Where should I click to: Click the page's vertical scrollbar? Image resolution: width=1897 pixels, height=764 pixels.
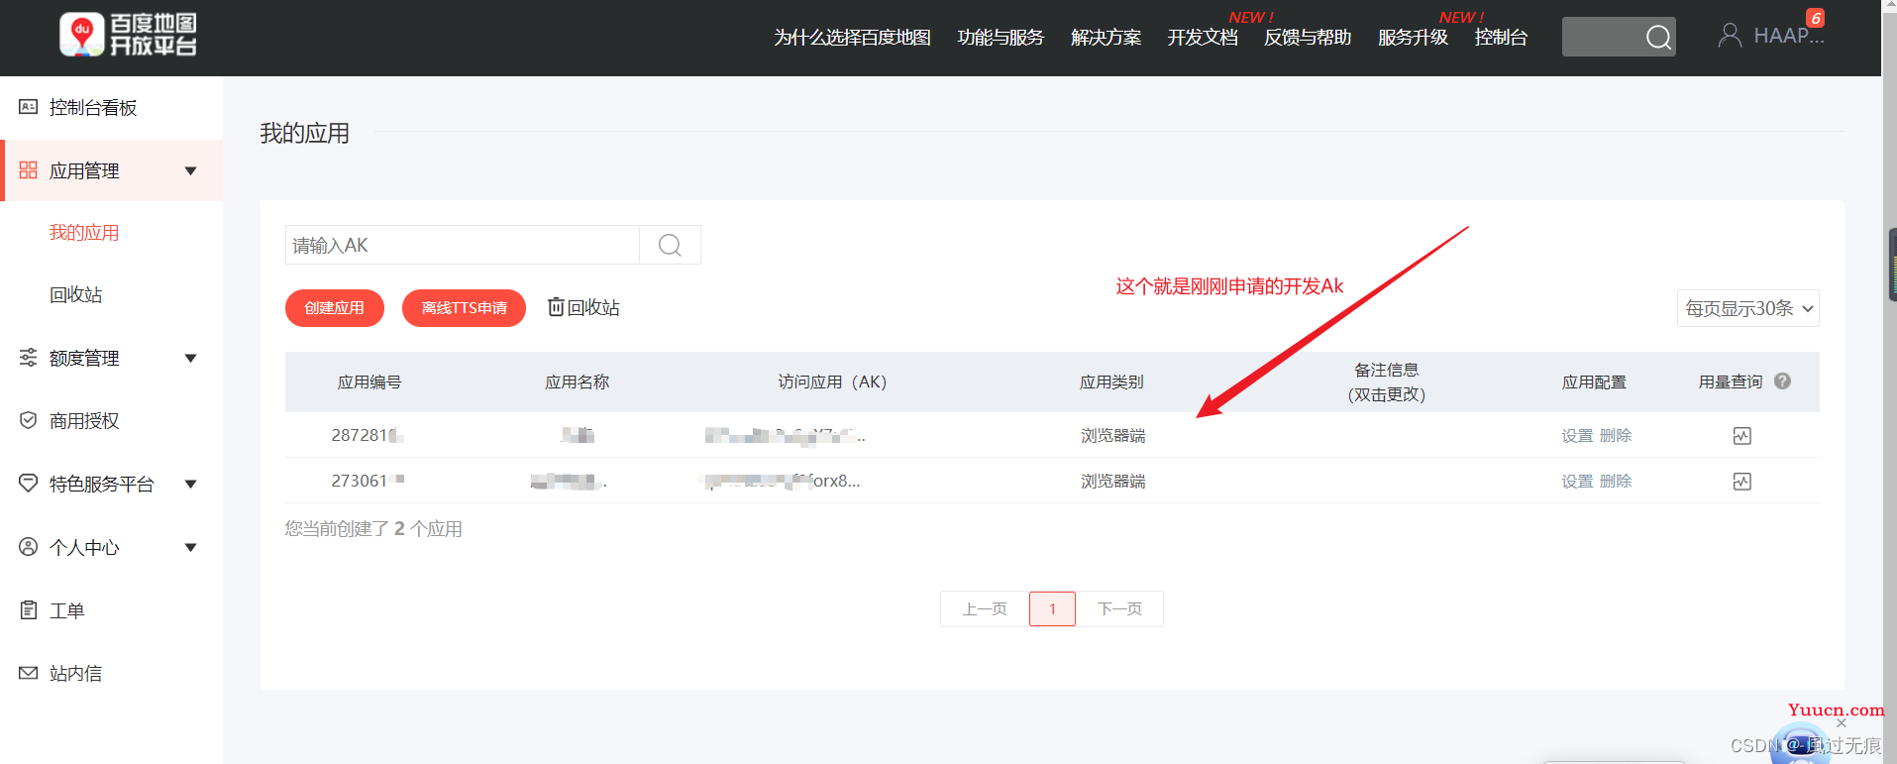point(1889,382)
